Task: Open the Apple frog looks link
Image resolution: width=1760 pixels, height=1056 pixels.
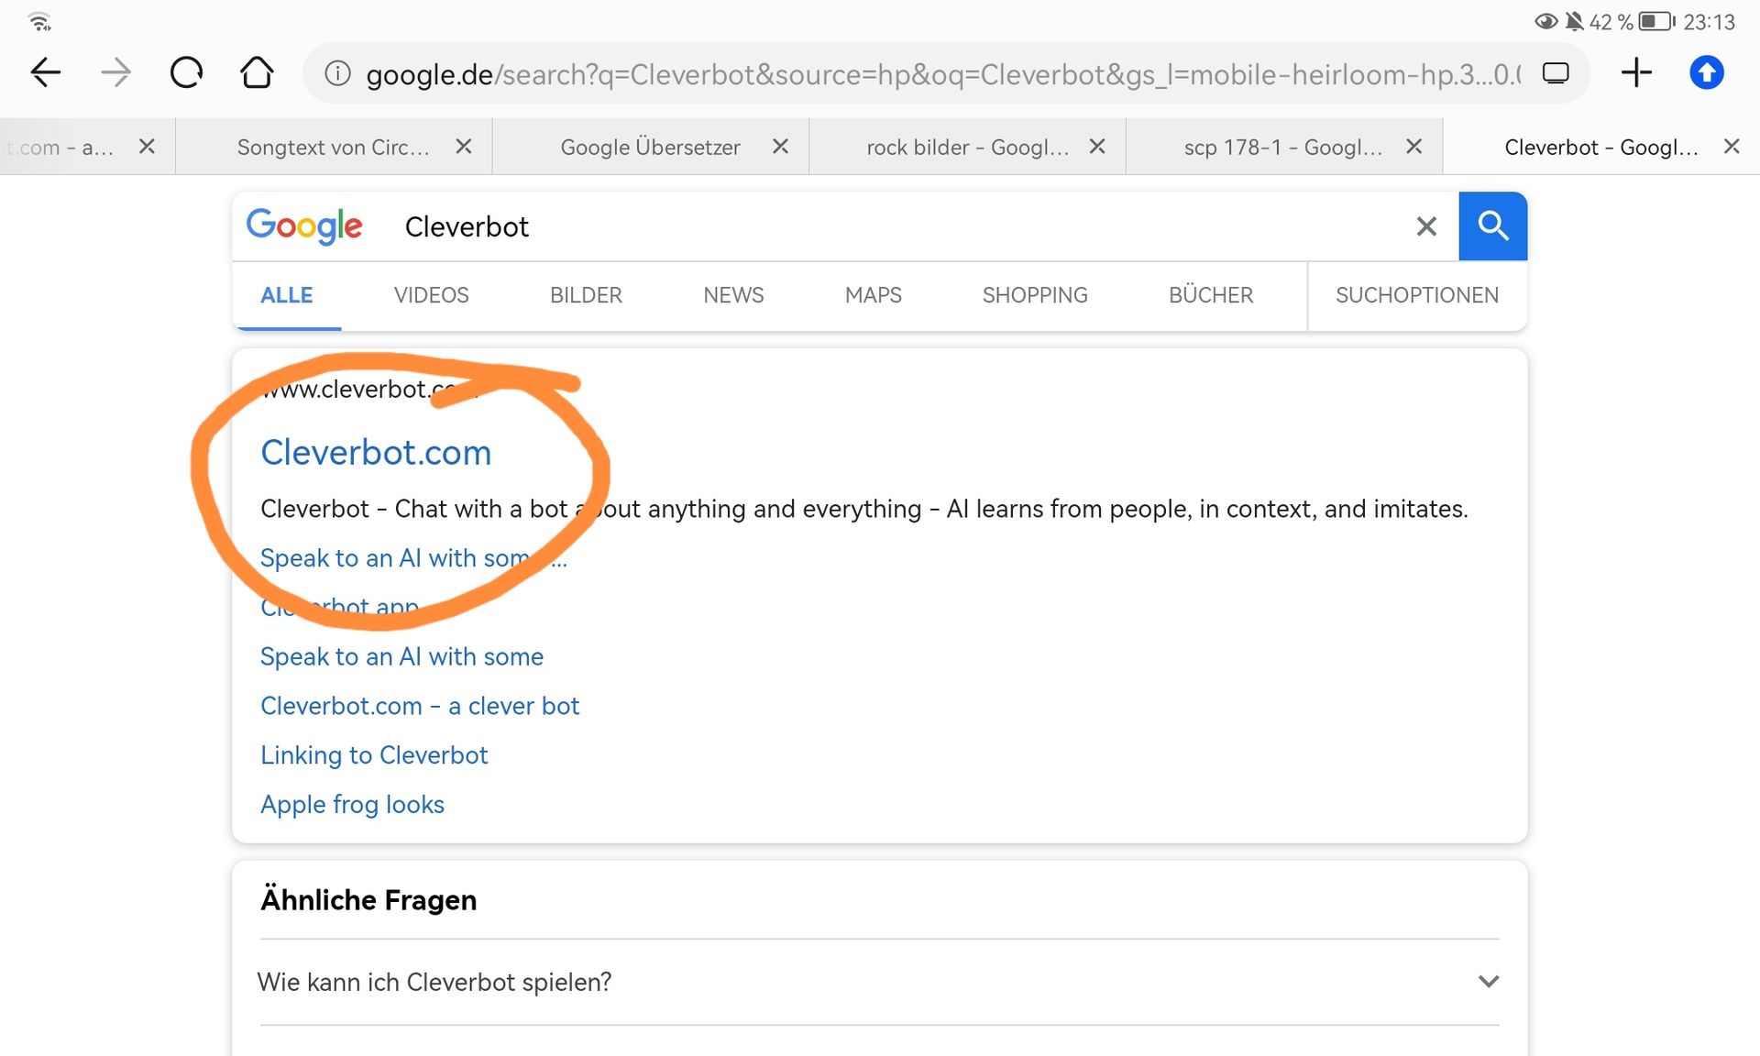Action: click(352, 805)
